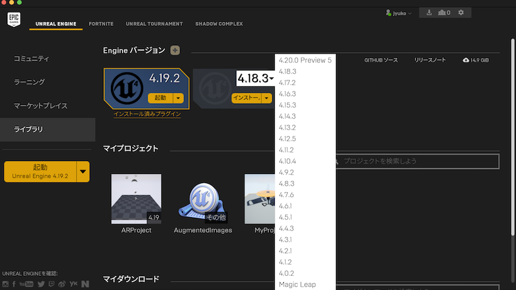Screen dimensions: 516x290
Task: Choose 4.15.3 from version list
Action: point(305,105)
